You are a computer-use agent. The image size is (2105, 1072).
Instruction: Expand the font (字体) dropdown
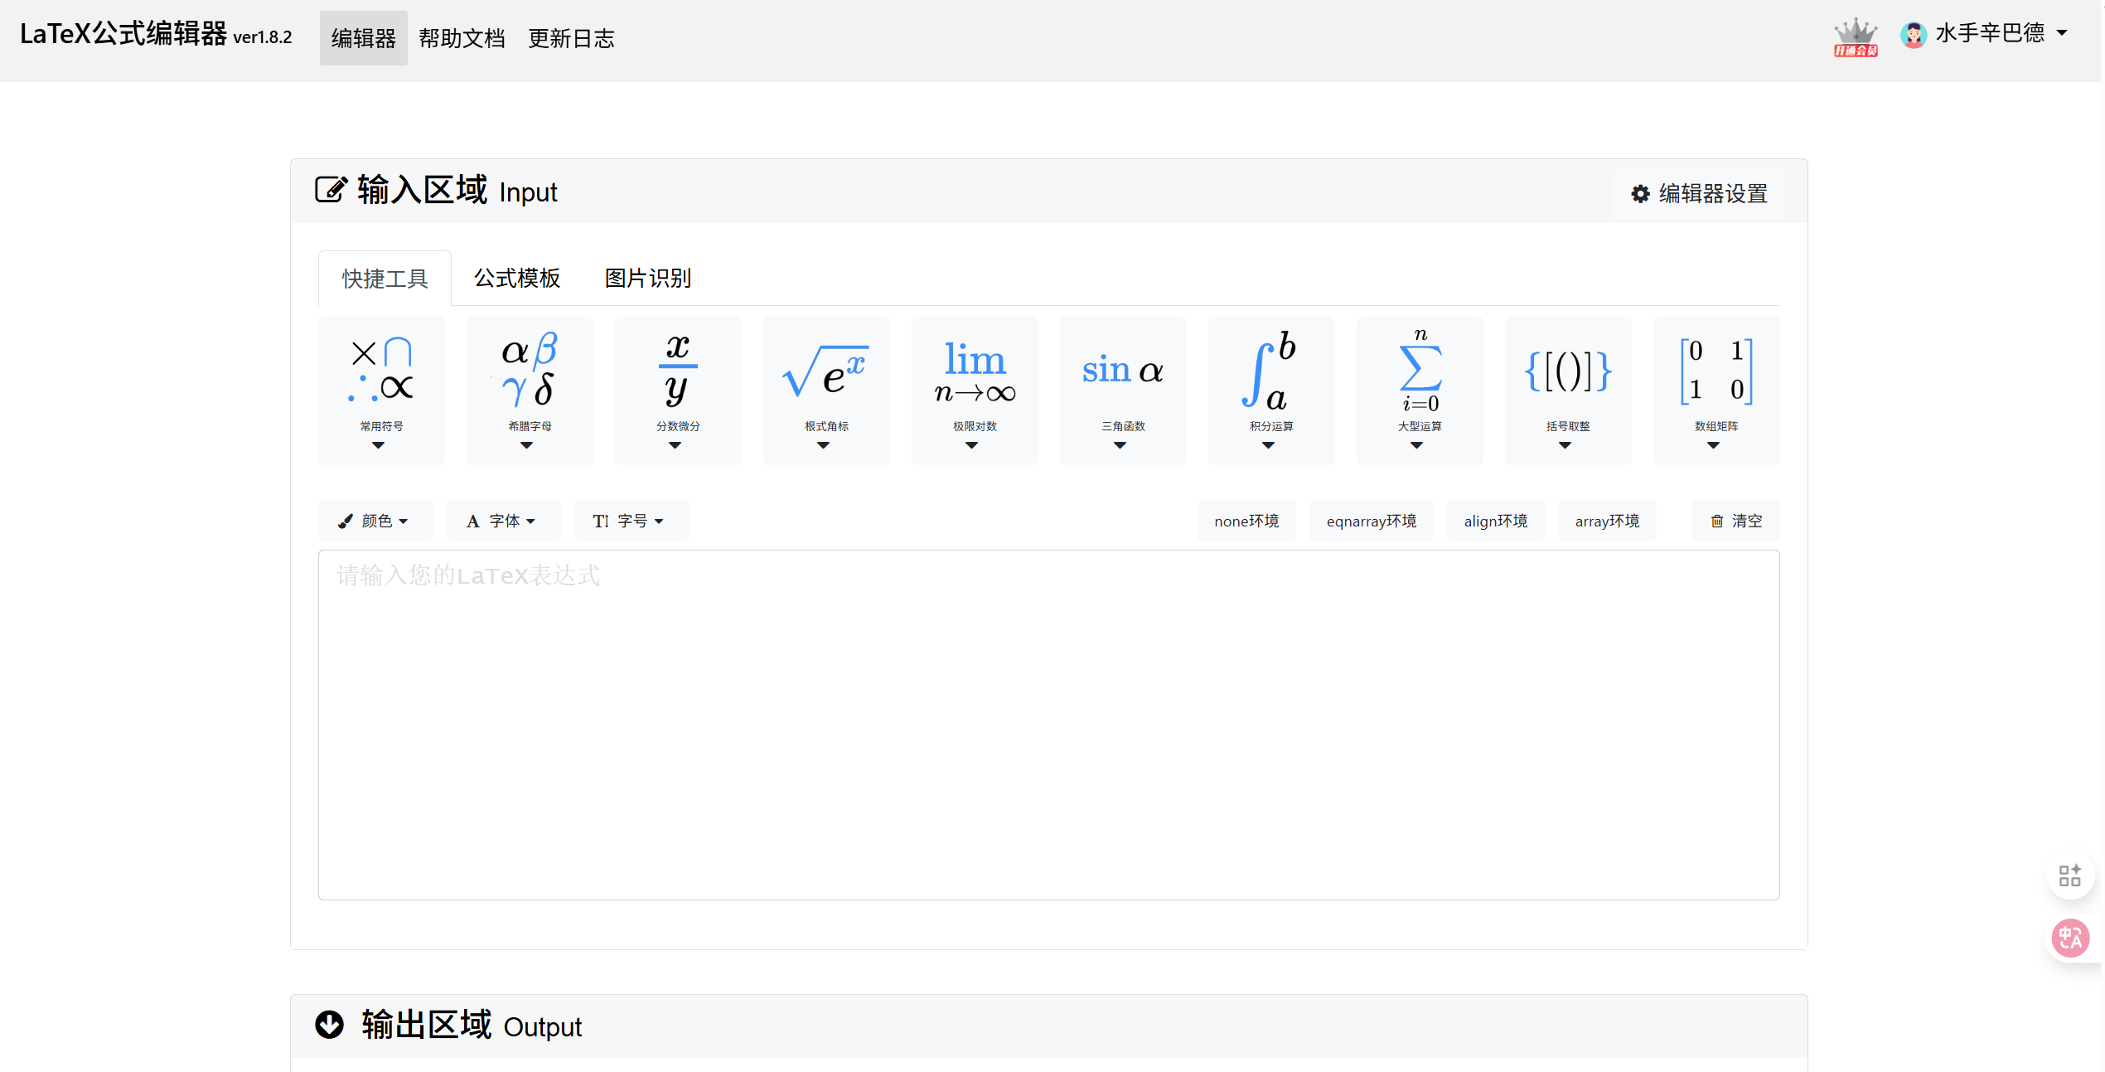pos(503,521)
